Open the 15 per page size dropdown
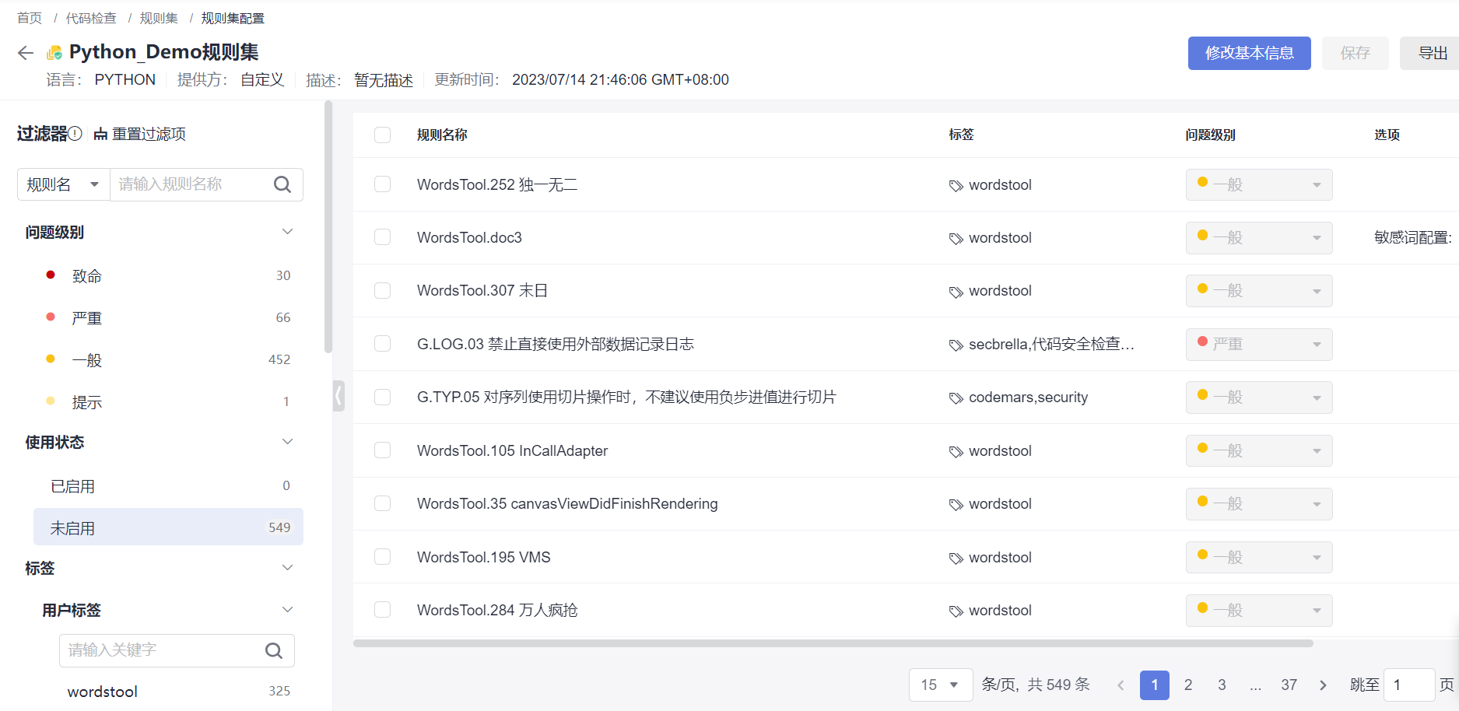The height and width of the screenshot is (711, 1459). coord(941,685)
